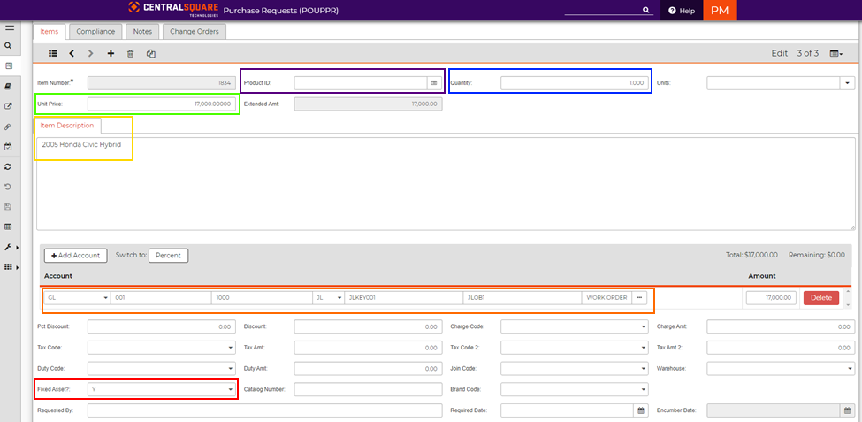Open the GL ledger dropdown
The height and width of the screenshot is (422, 862).
[78, 297]
